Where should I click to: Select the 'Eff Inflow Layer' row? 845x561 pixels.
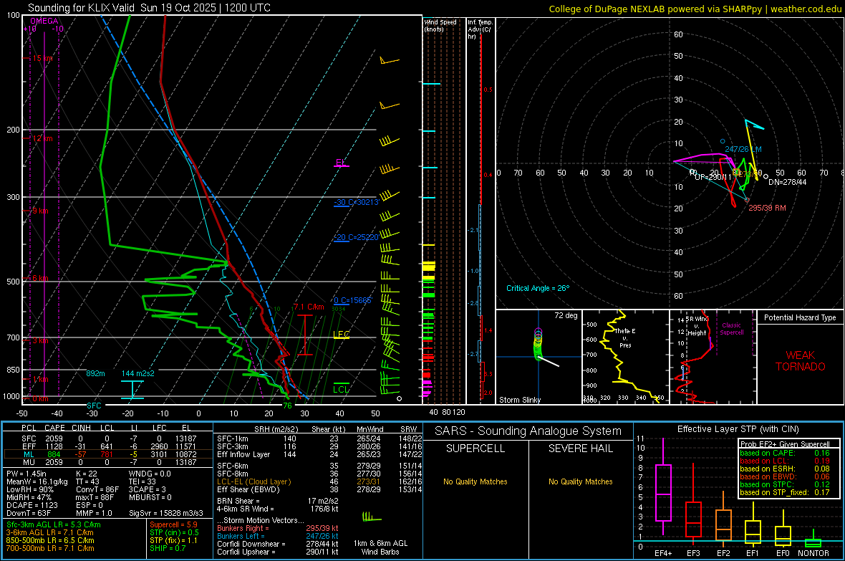click(319, 455)
